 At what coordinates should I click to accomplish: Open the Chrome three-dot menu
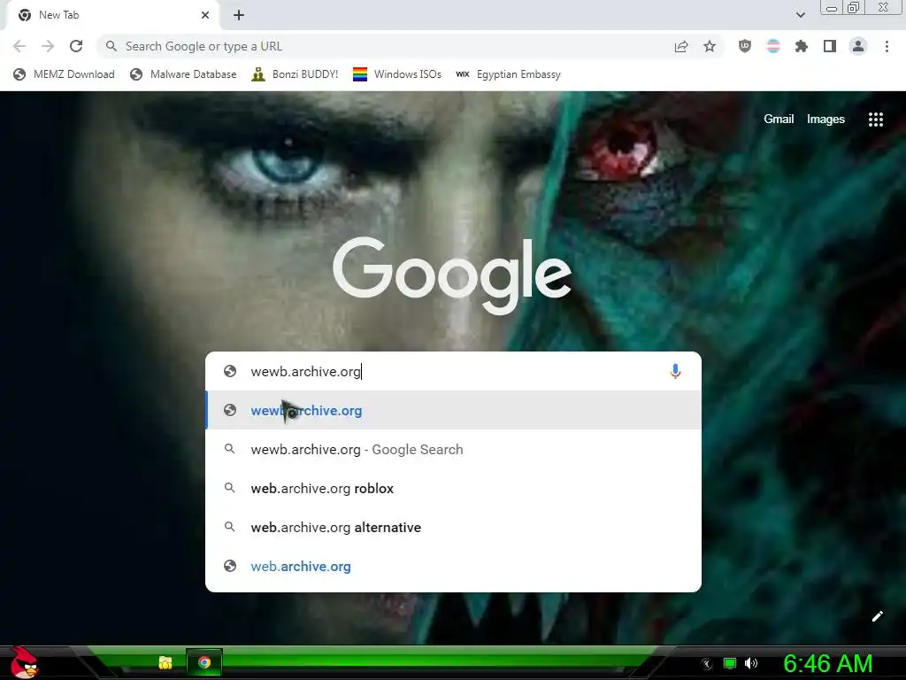point(887,46)
